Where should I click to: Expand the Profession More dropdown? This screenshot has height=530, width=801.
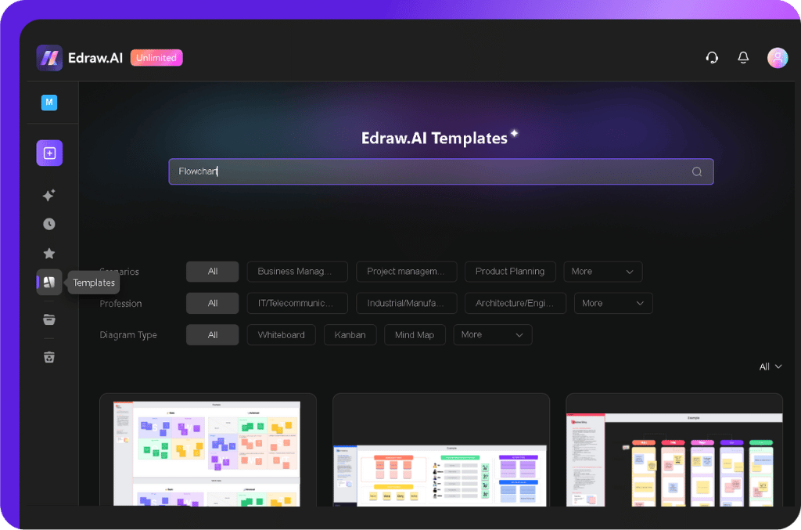pos(612,304)
